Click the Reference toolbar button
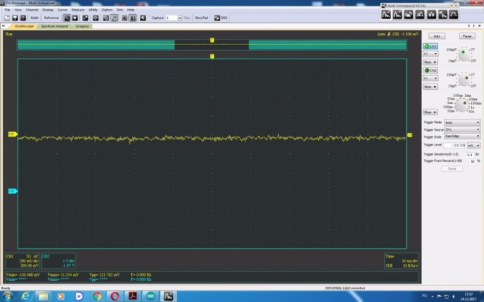Screen dimensions: 484x302 [51, 18]
